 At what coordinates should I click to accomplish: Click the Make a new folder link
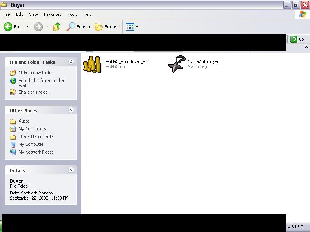[36, 73]
